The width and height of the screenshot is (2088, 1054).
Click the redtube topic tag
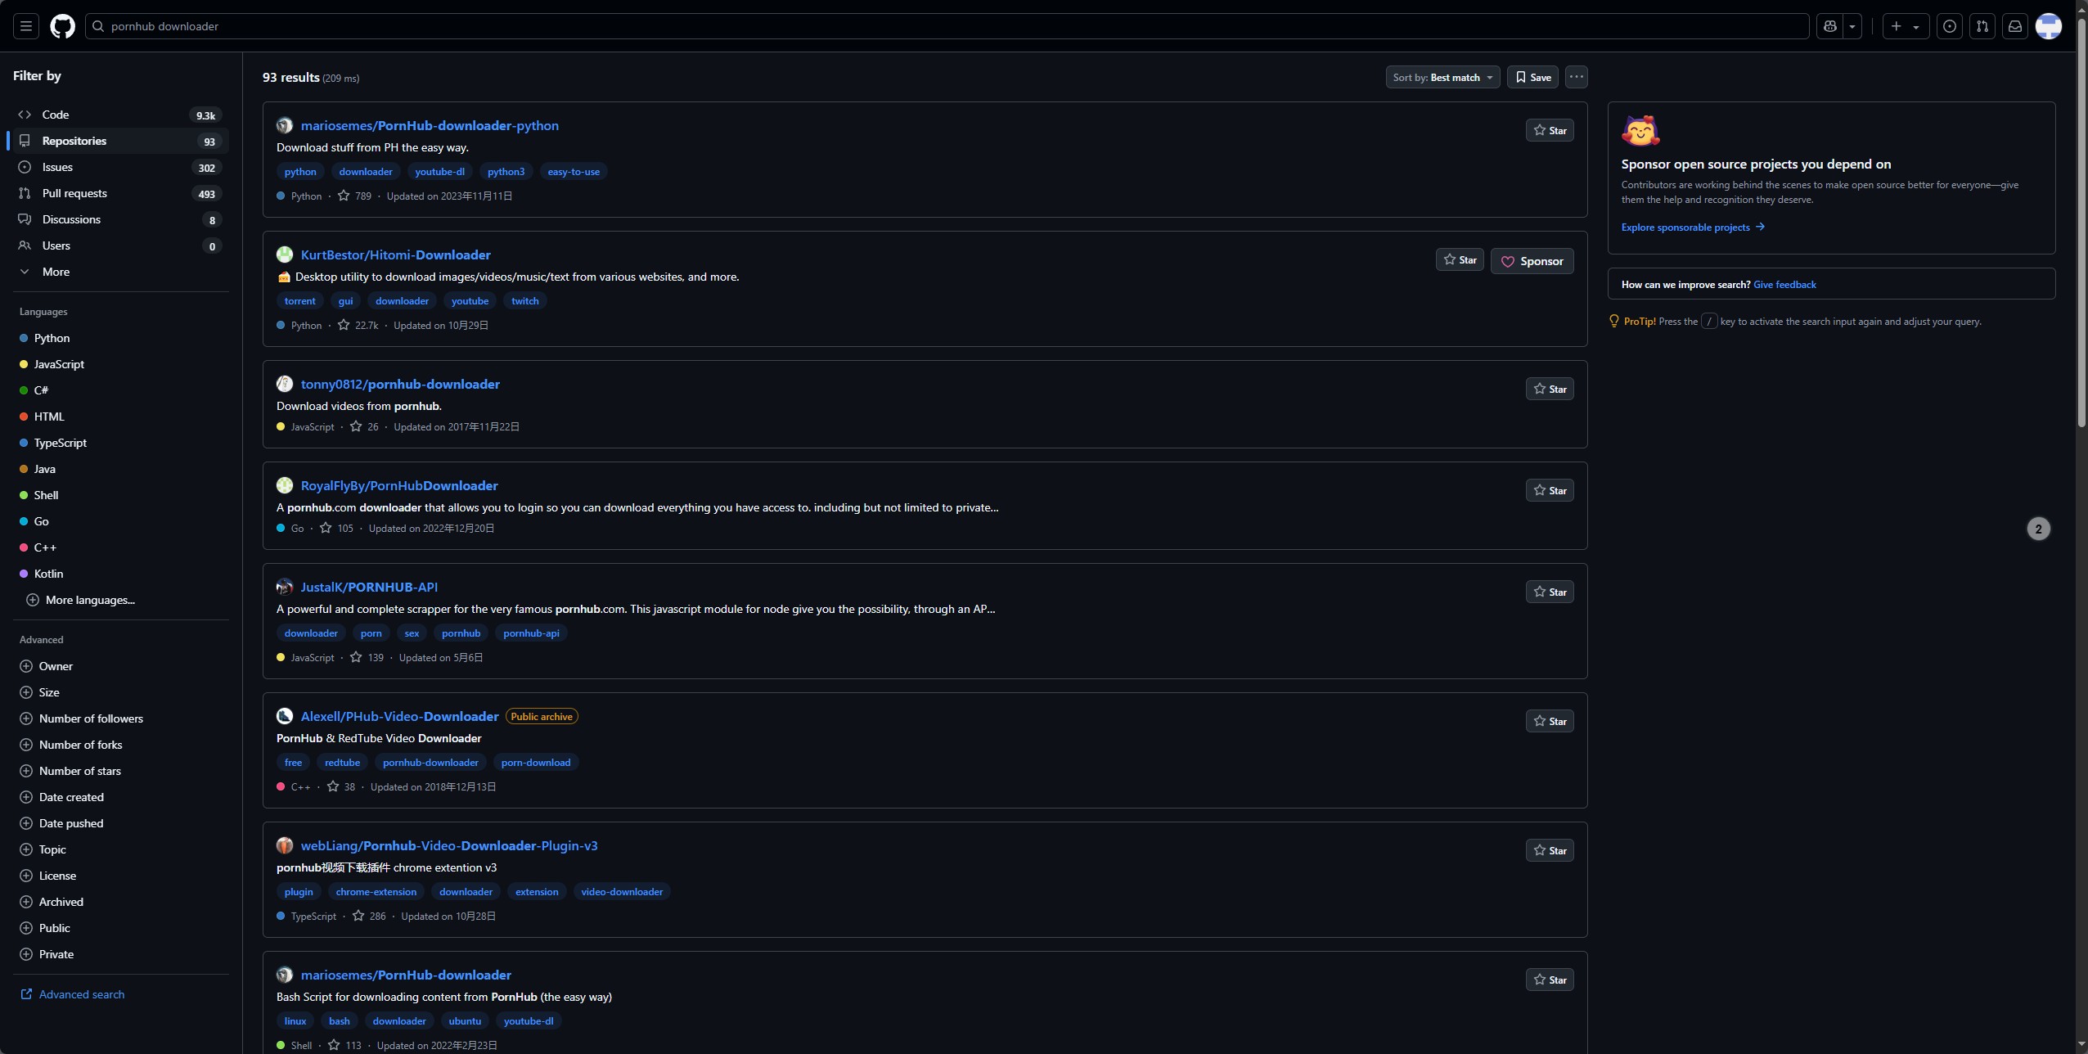pyautogui.click(x=342, y=763)
